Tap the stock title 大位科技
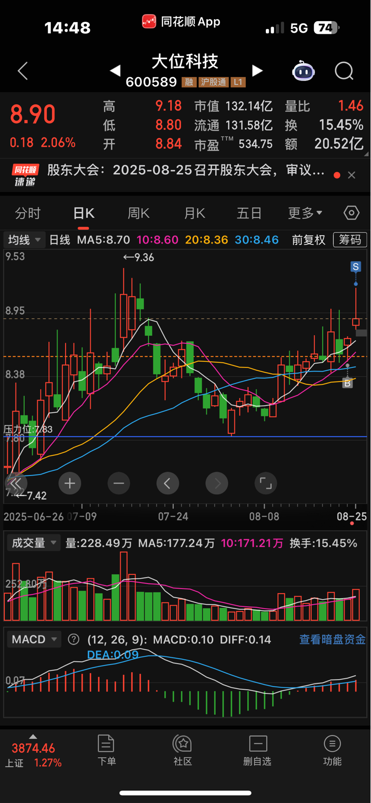Viewport: 371px width, 803px height. pyautogui.click(x=185, y=61)
